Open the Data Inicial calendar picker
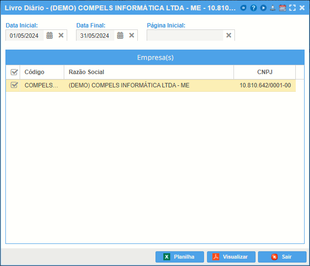 (50, 35)
